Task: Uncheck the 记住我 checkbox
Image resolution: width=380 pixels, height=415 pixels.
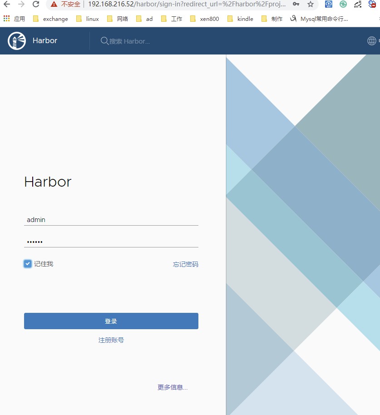Action: tap(28, 264)
